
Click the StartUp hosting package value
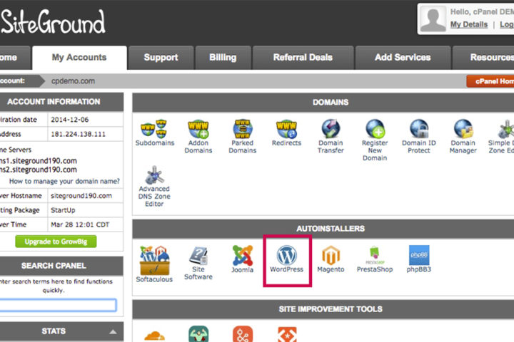[x=63, y=210]
